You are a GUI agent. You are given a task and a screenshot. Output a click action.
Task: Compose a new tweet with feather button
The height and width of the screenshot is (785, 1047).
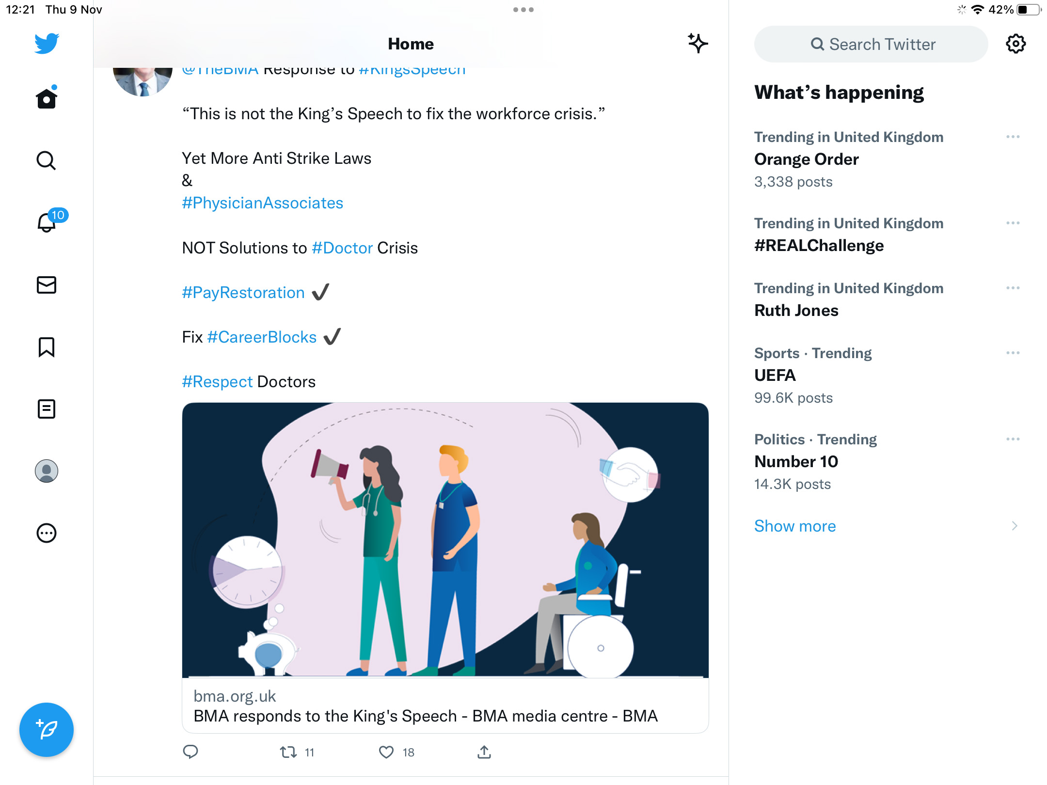47,729
